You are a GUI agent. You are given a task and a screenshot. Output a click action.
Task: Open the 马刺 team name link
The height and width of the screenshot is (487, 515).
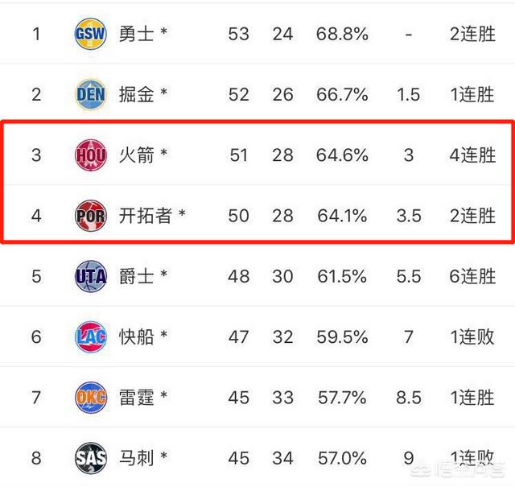(x=136, y=458)
